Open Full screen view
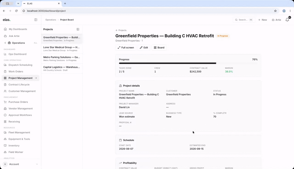 pyautogui.click(x=126, y=47)
